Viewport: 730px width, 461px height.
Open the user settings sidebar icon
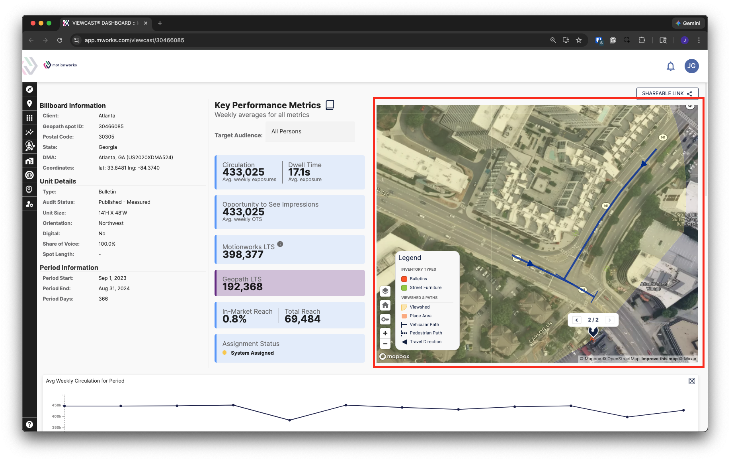coord(29,204)
